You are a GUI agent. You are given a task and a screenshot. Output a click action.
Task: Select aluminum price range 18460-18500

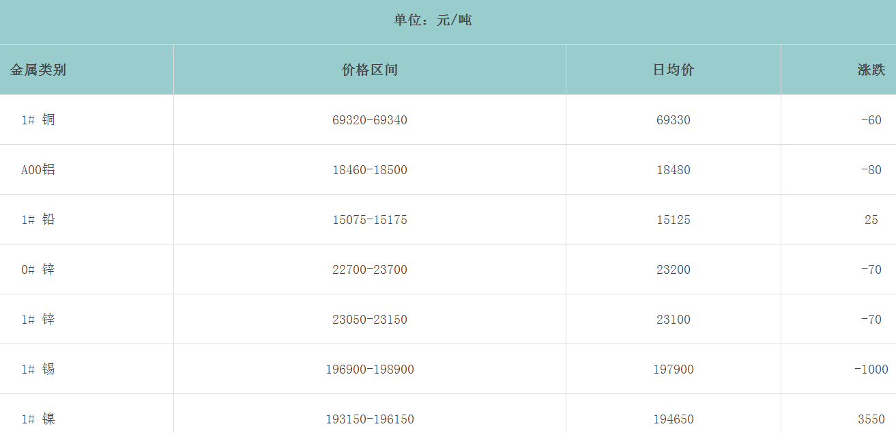pyautogui.click(x=369, y=170)
